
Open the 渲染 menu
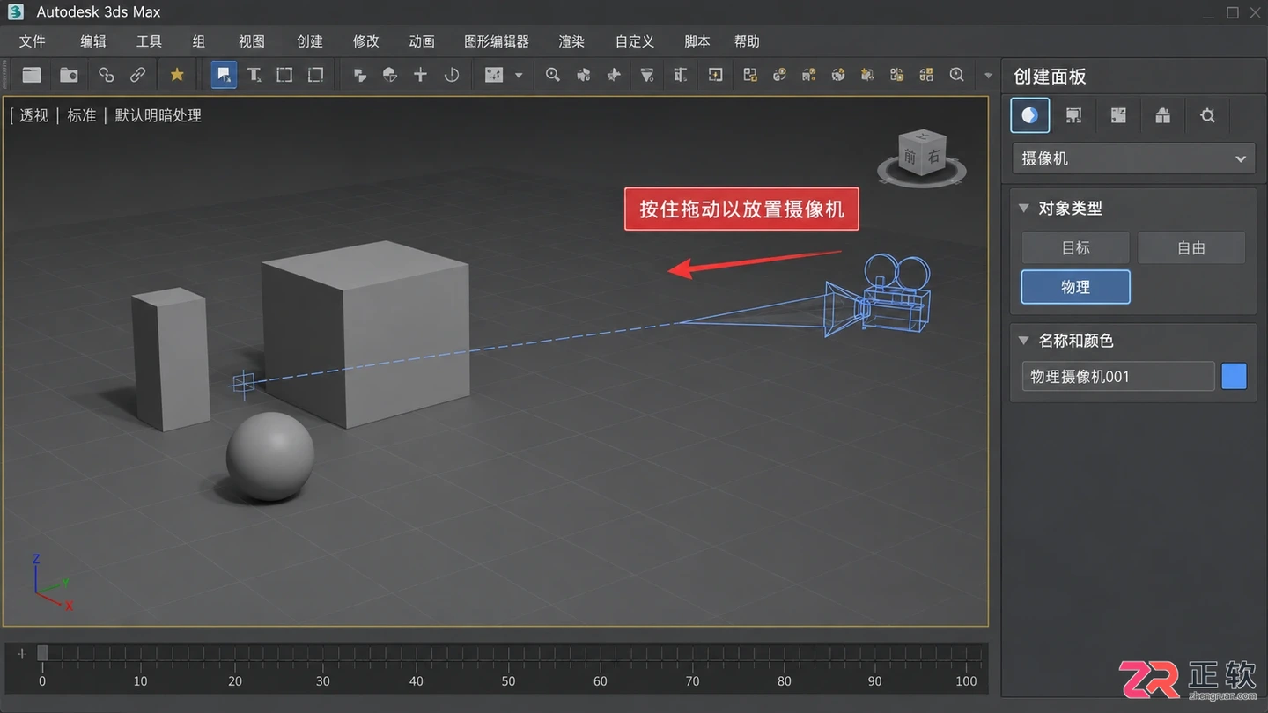click(571, 41)
